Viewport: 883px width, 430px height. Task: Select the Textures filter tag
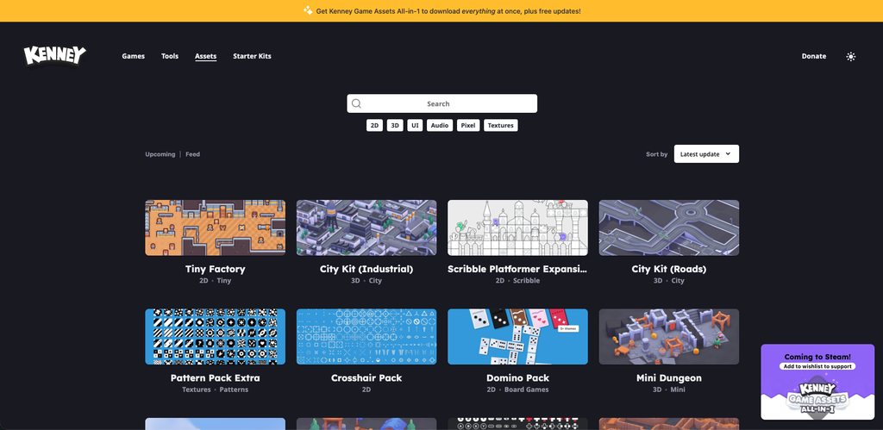tap(501, 126)
